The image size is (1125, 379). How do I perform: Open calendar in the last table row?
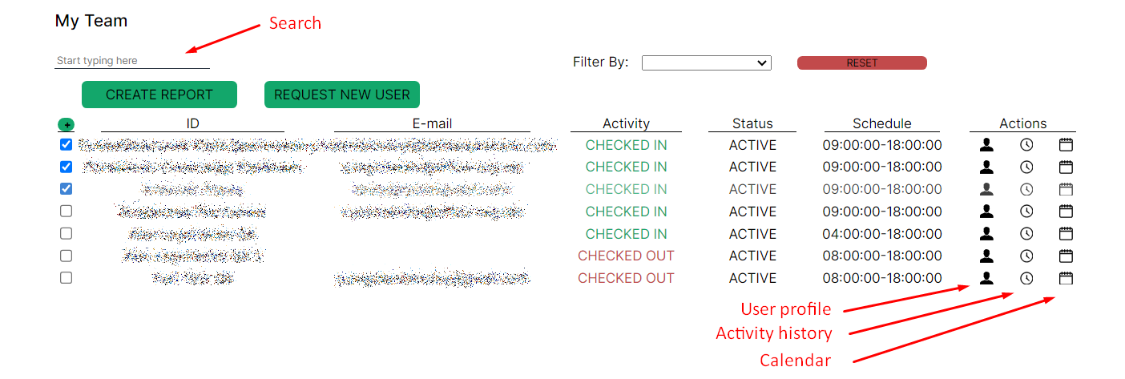(1066, 278)
